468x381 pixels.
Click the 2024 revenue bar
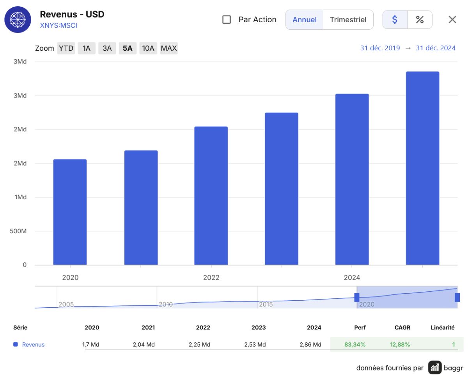[x=352, y=179]
